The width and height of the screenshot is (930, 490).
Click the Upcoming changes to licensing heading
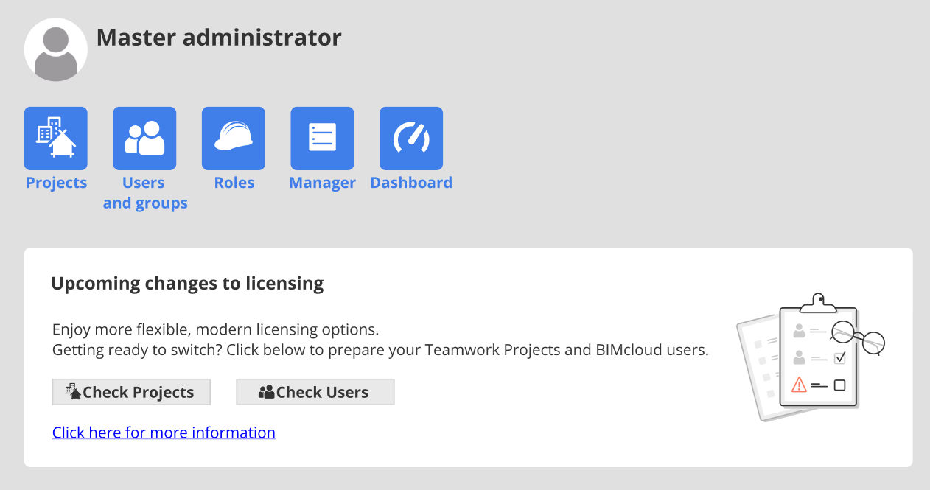pyautogui.click(x=187, y=283)
